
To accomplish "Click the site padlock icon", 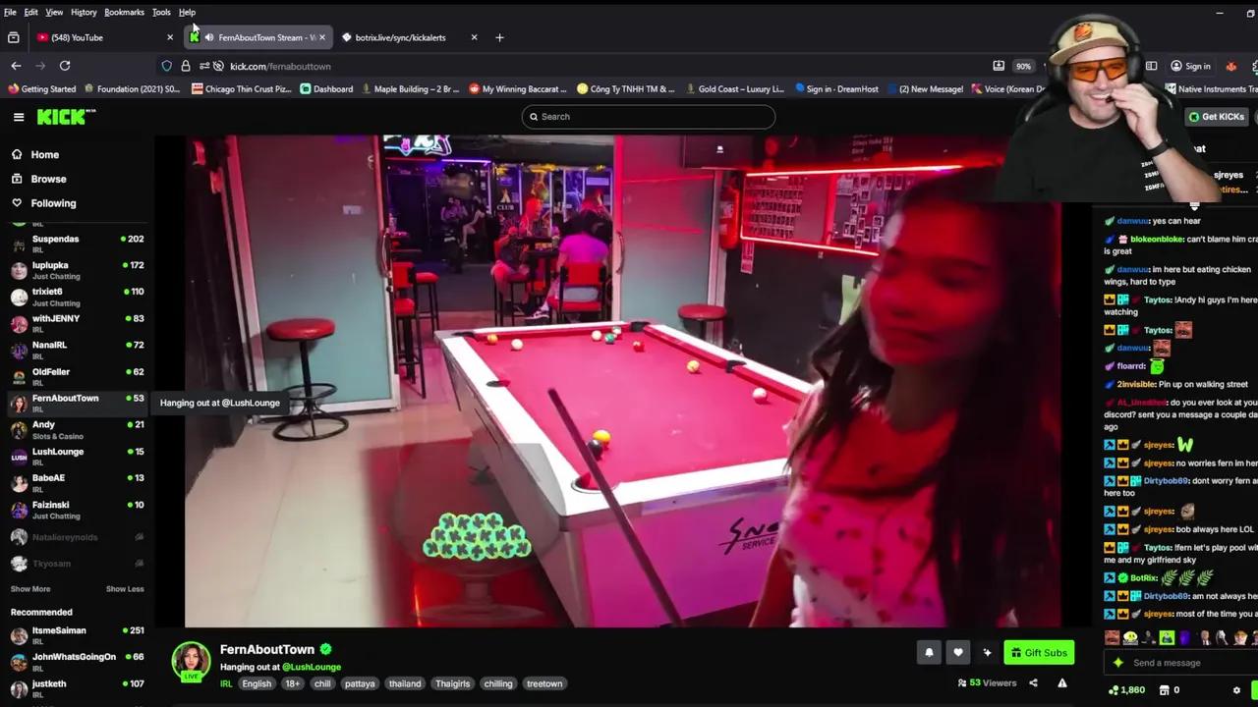I will (x=185, y=66).
